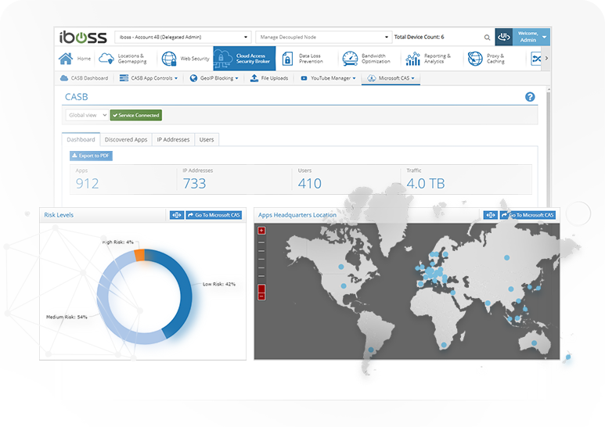Switch to IP Addresses tab
605x427 pixels.
[x=173, y=139]
